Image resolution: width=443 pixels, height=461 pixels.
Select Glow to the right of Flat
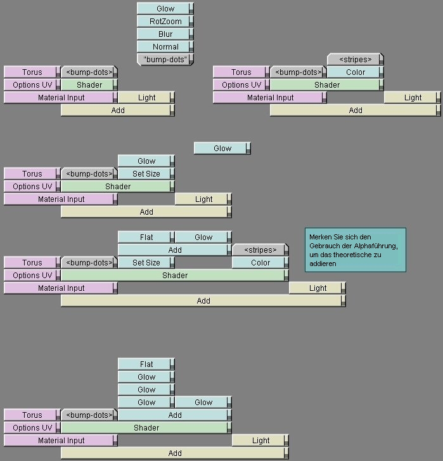pyautogui.click(x=203, y=237)
